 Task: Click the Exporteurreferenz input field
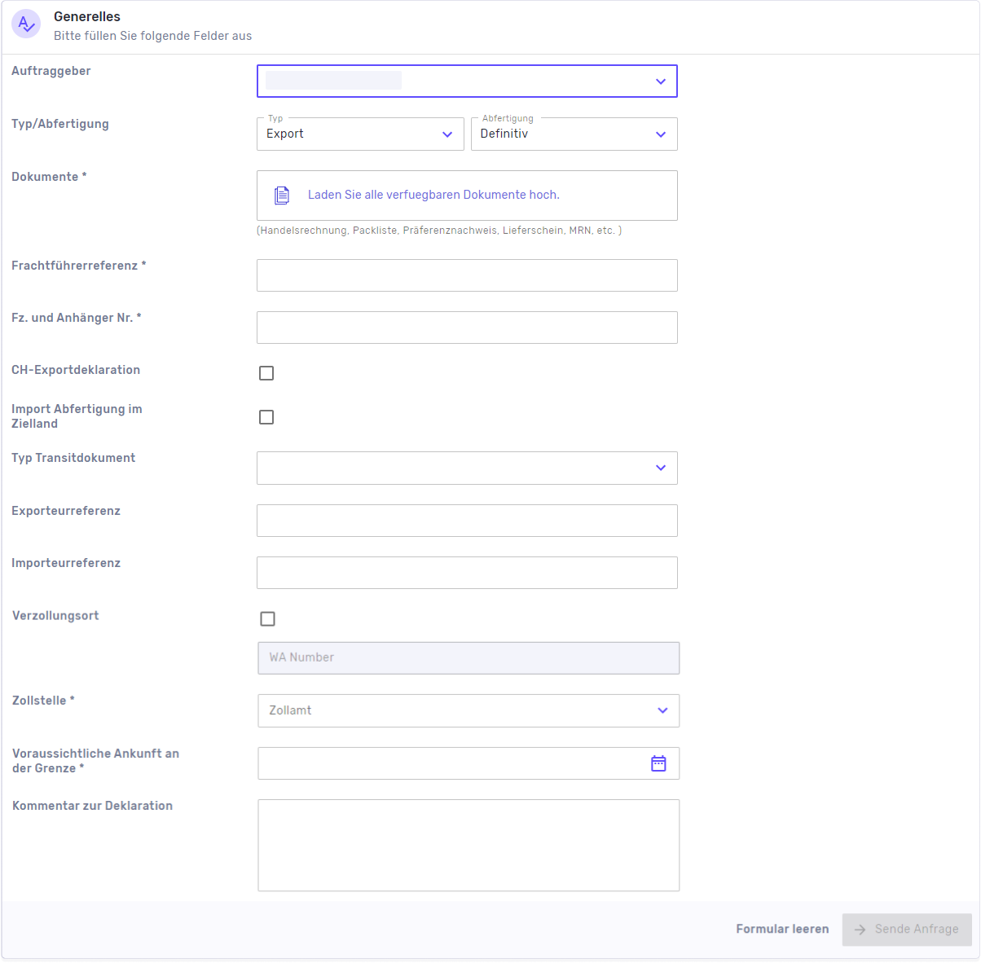click(x=467, y=521)
